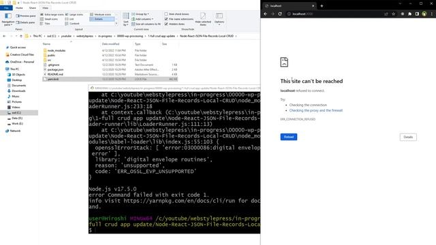Switch to the Share ribbon tab
Screen dimensions: 436x245
[x=33, y=8]
